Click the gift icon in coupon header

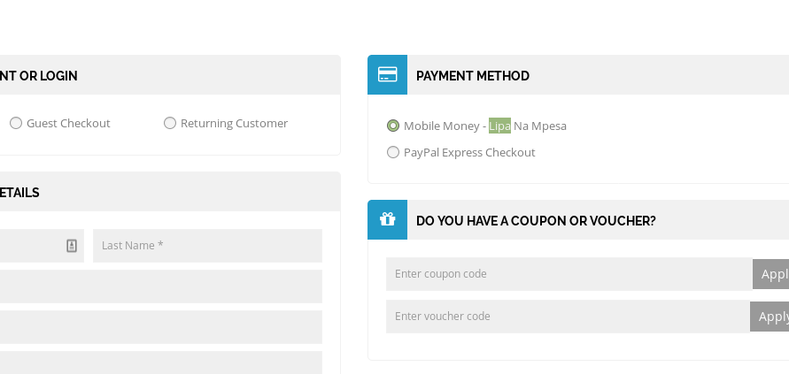[x=387, y=219]
